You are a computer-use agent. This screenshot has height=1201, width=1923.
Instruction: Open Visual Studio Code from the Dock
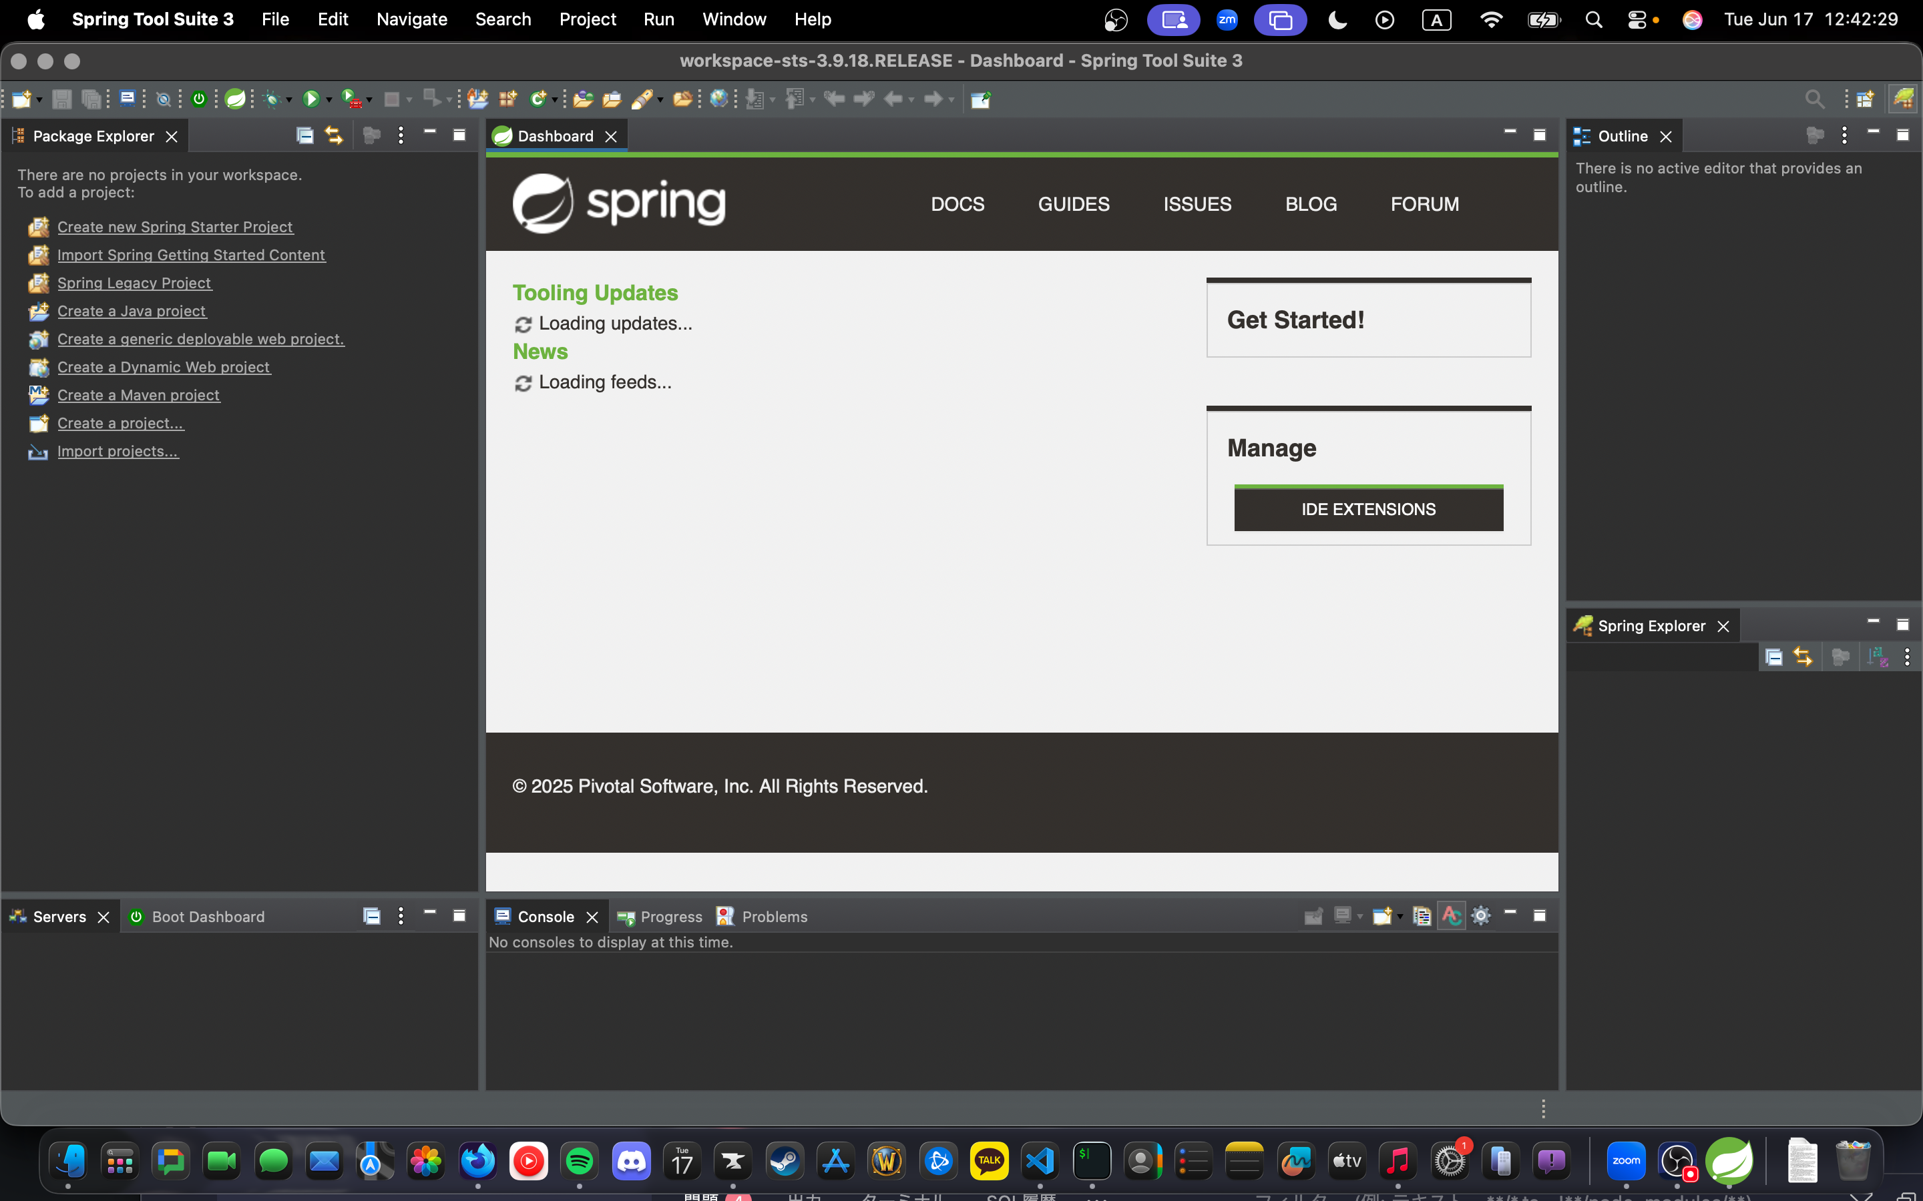[x=1040, y=1161]
